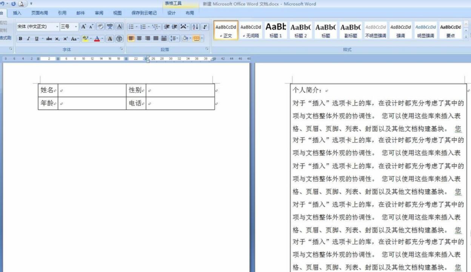Open the Paragraph dialog launcher

click(207, 49)
